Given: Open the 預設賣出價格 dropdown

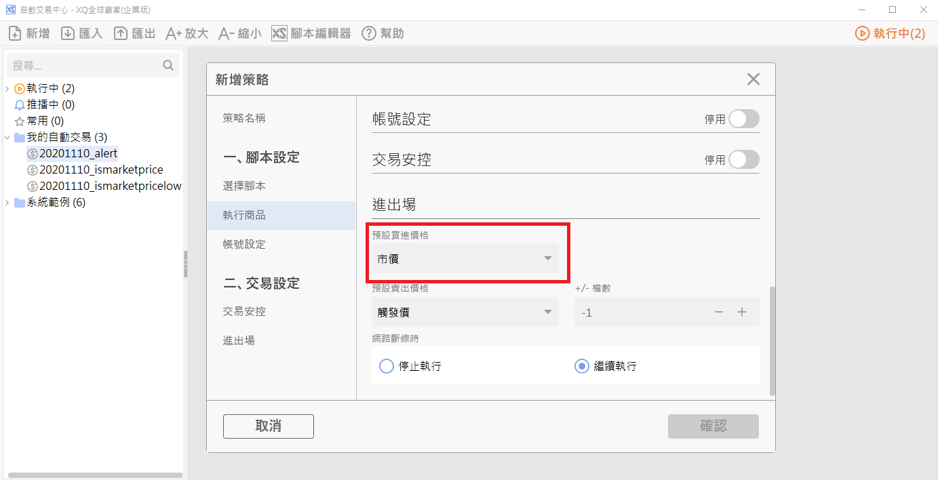Looking at the screenshot, I should (465, 313).
